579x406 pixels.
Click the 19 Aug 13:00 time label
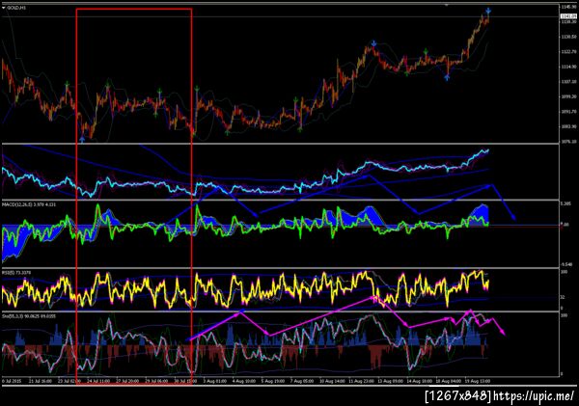pyautogui.click(x=477, y=381)
